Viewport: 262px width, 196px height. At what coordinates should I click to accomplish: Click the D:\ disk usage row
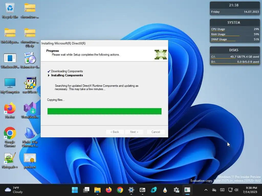[235, 62]
